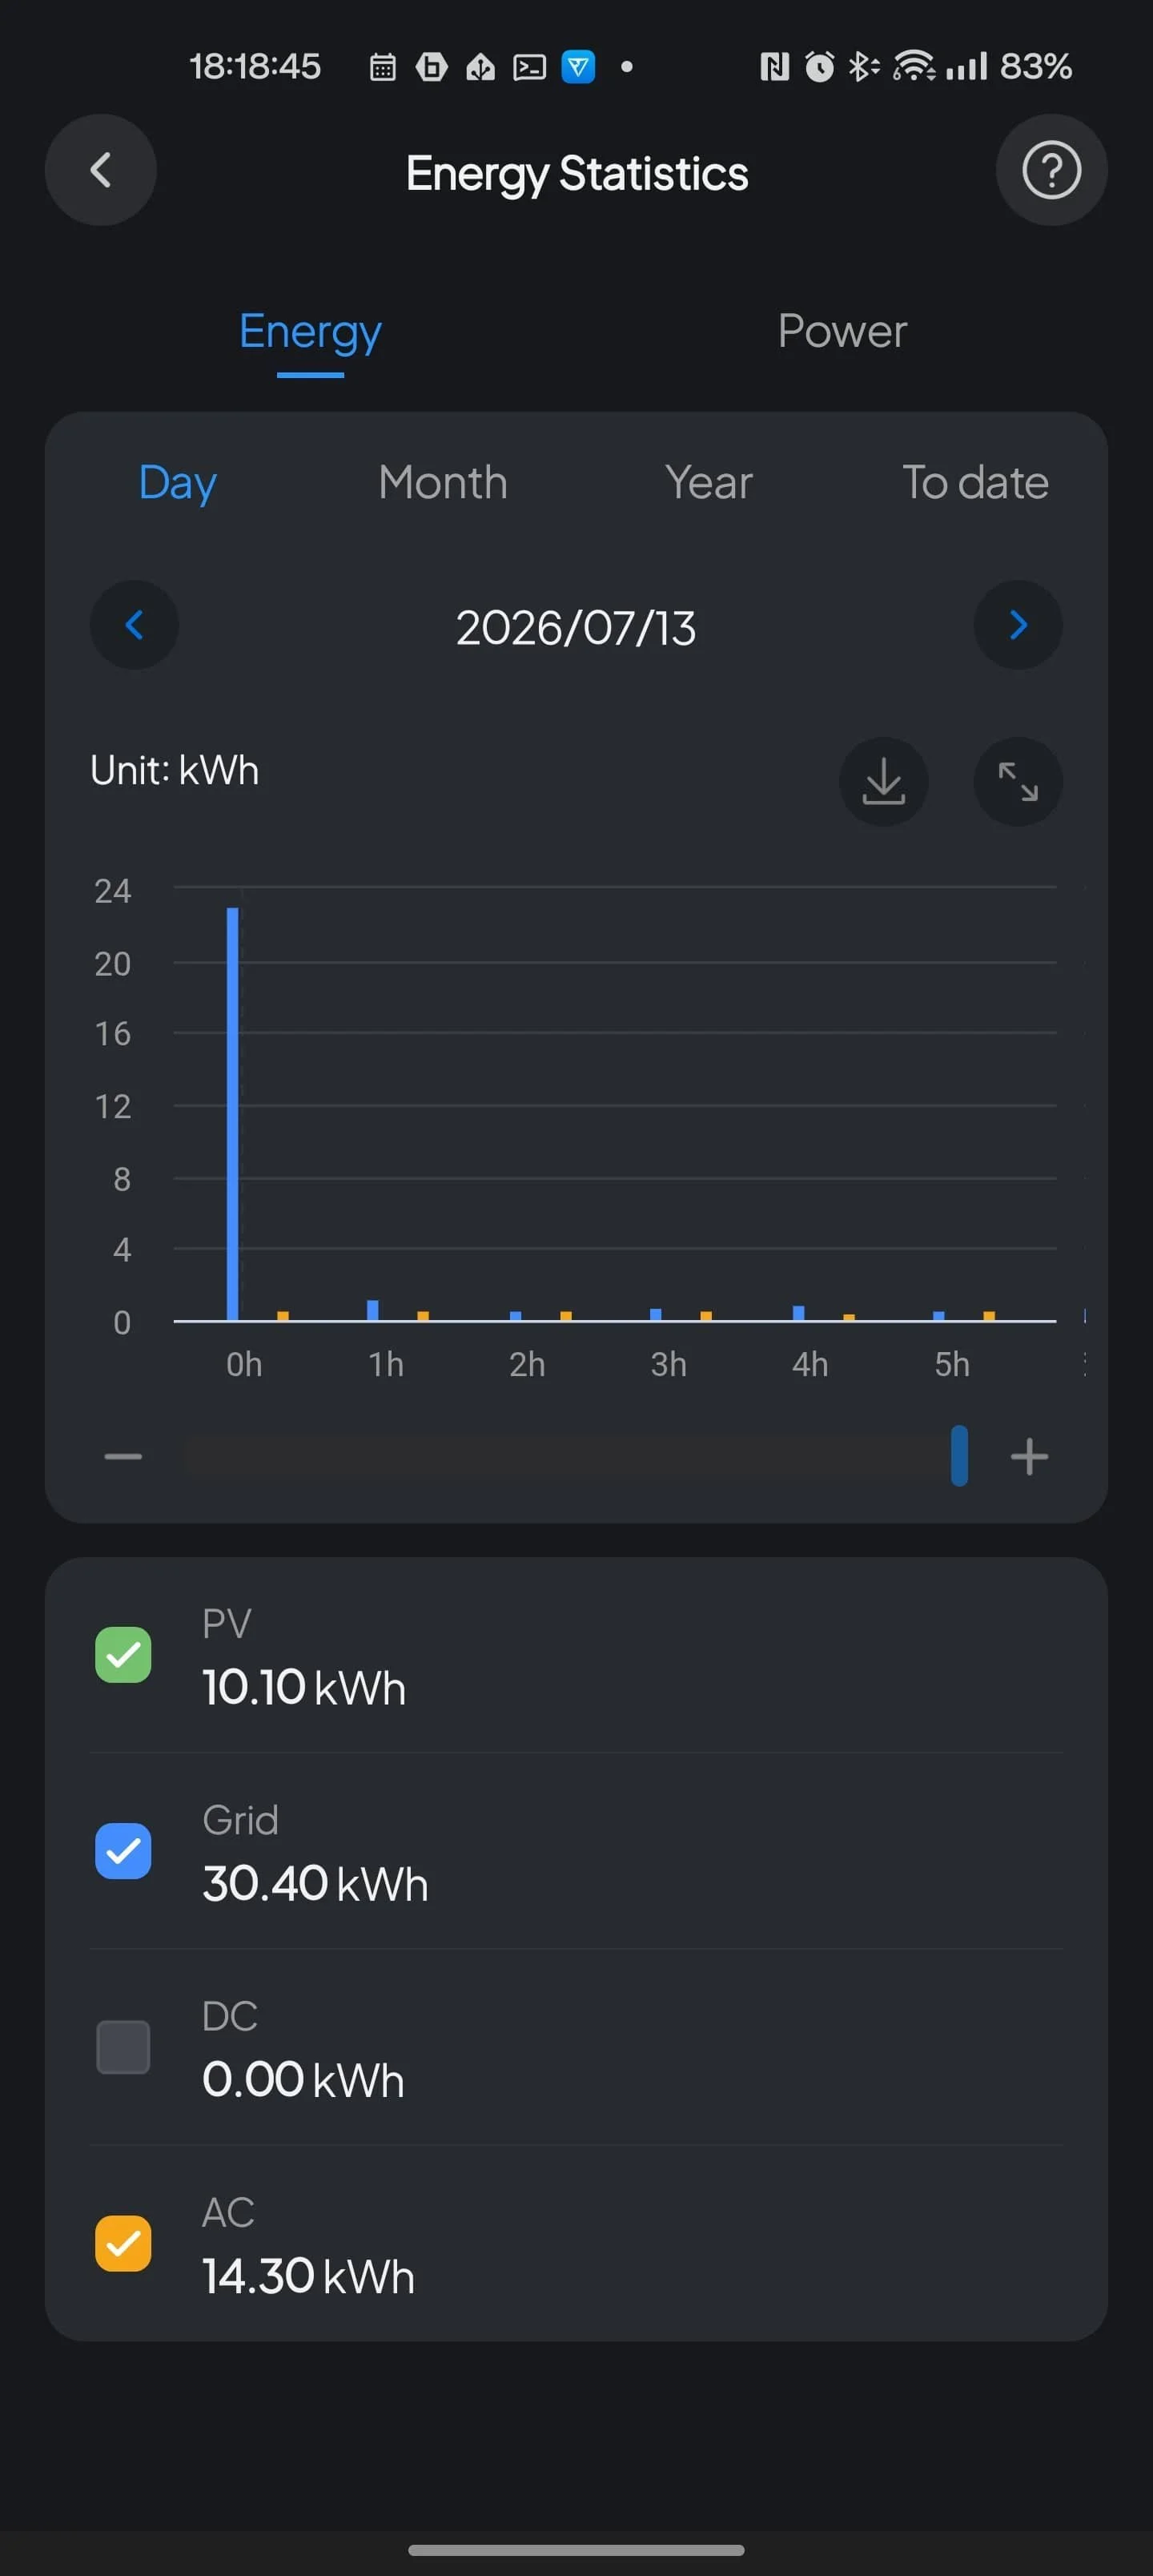Uncheck the PV series checkbox
The image size is (1153, 2576).
coord(123,1655)
